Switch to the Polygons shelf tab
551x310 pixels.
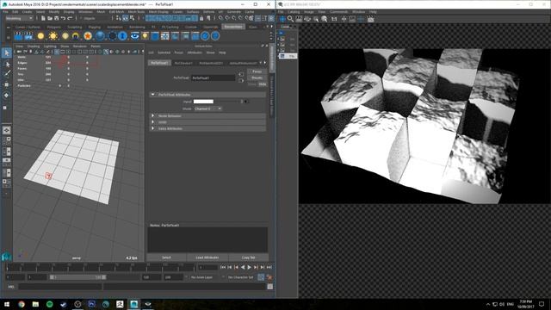pyautogui.click(x=53, y=27)
